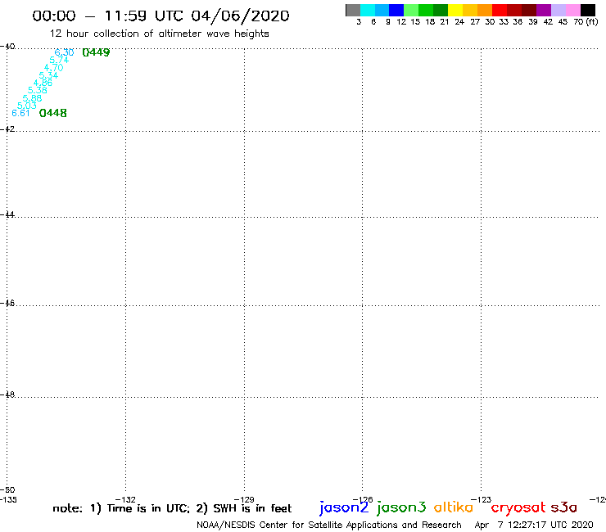
Task: Click the '12' legend scale label
Action: (401, 22)
